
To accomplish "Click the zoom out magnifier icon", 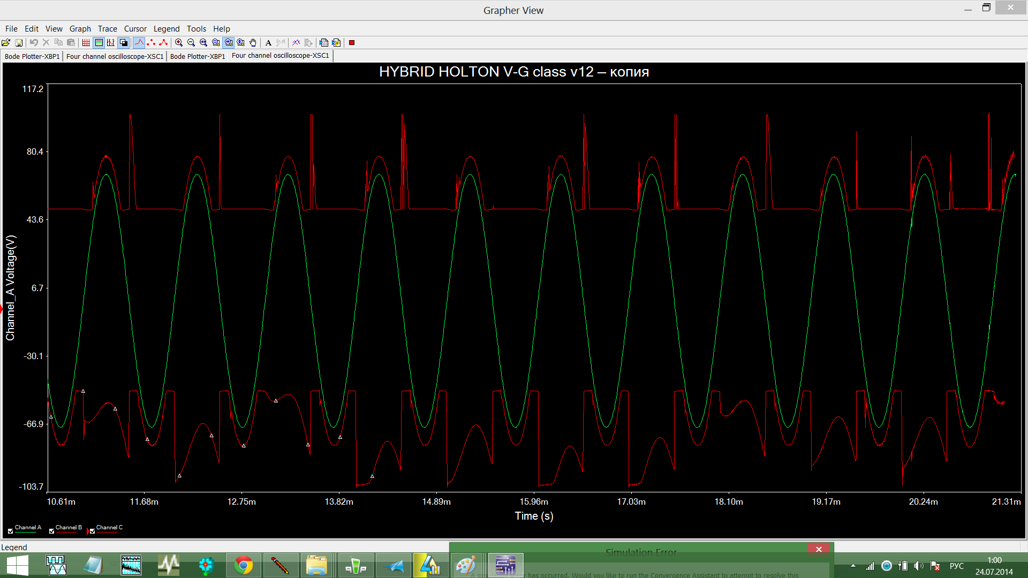I will [191, 43].
